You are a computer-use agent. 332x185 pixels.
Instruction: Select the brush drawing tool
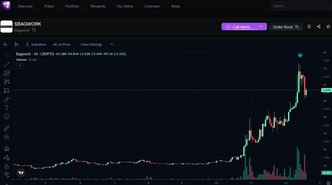[7, 99]
